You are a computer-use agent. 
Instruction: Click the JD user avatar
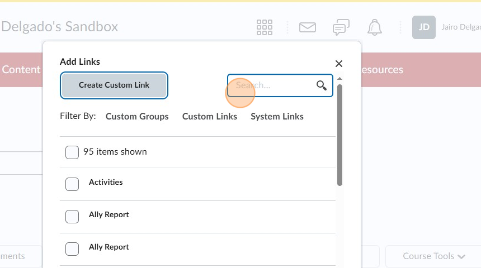pos(423,27)
